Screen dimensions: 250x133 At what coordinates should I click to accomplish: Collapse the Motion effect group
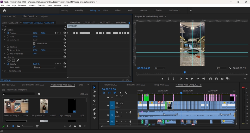[3, 29]
